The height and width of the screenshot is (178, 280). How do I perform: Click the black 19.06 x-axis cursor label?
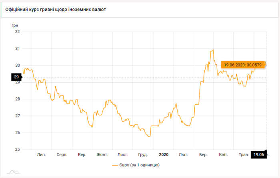258,154
